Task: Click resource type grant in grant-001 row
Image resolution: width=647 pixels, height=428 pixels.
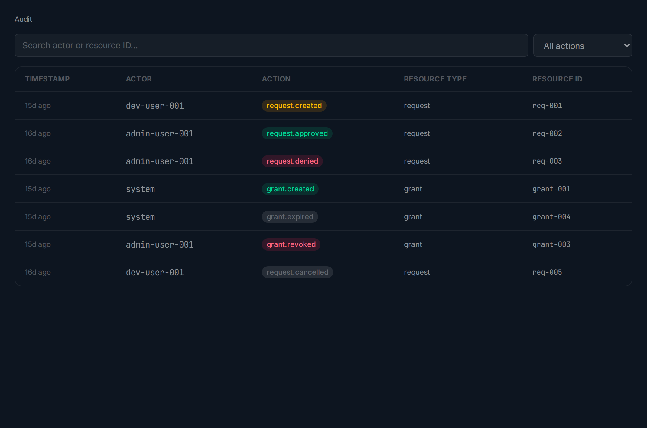Action: click(x=413, y=189)
